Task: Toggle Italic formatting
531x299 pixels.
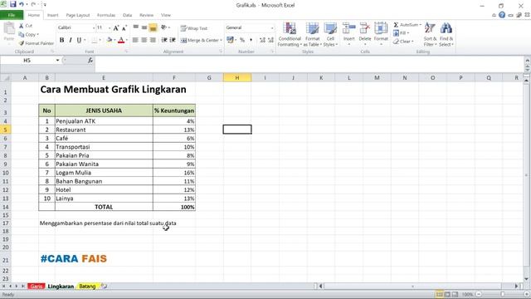Action: (x=70, y=41)
